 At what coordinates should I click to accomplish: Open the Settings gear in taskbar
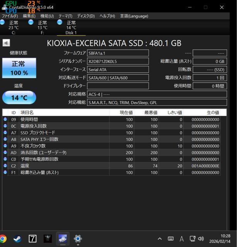point(78,239)
